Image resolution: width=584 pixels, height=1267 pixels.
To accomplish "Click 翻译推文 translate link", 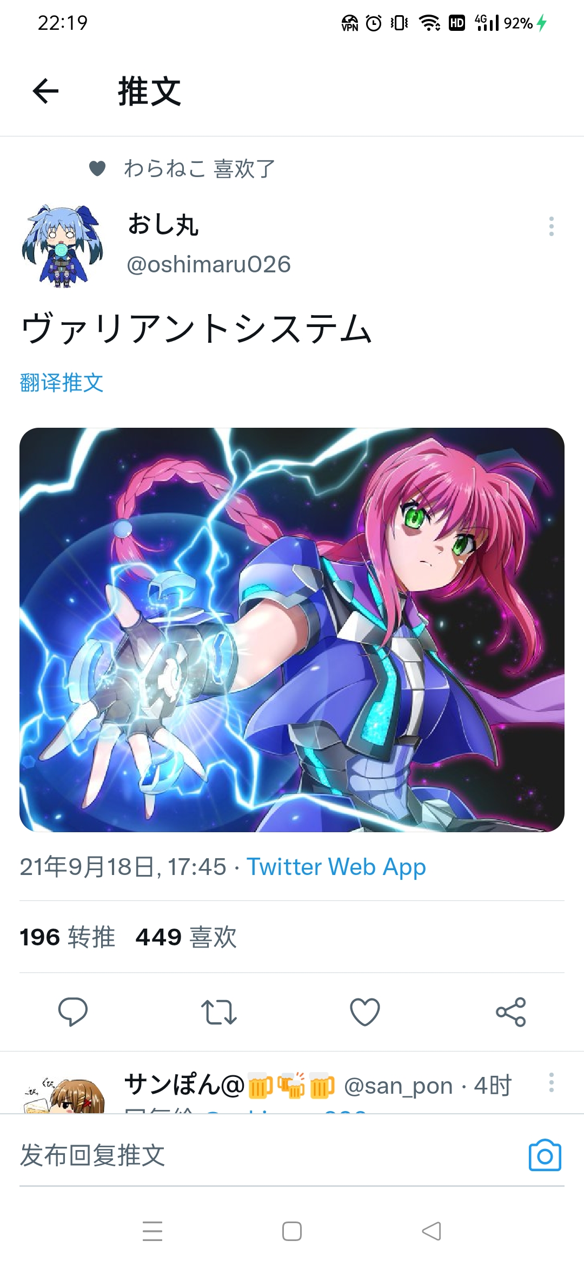I will tap(62, 383).
